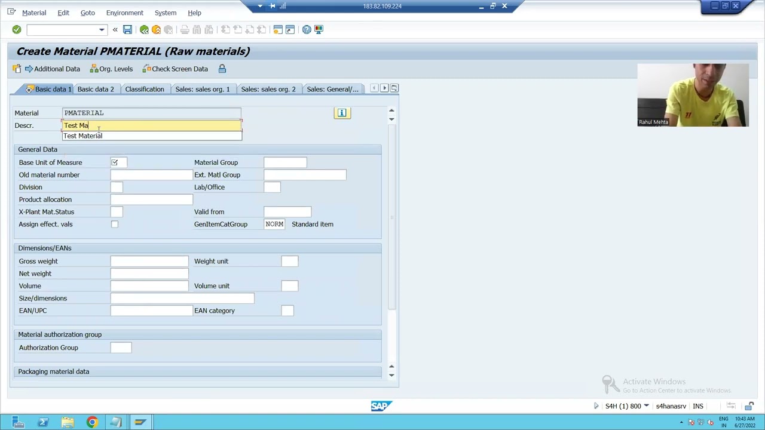Viewport: 765px width, 430px height.
Task: Click the blue Help question mark icon
Action: point(307,29)
